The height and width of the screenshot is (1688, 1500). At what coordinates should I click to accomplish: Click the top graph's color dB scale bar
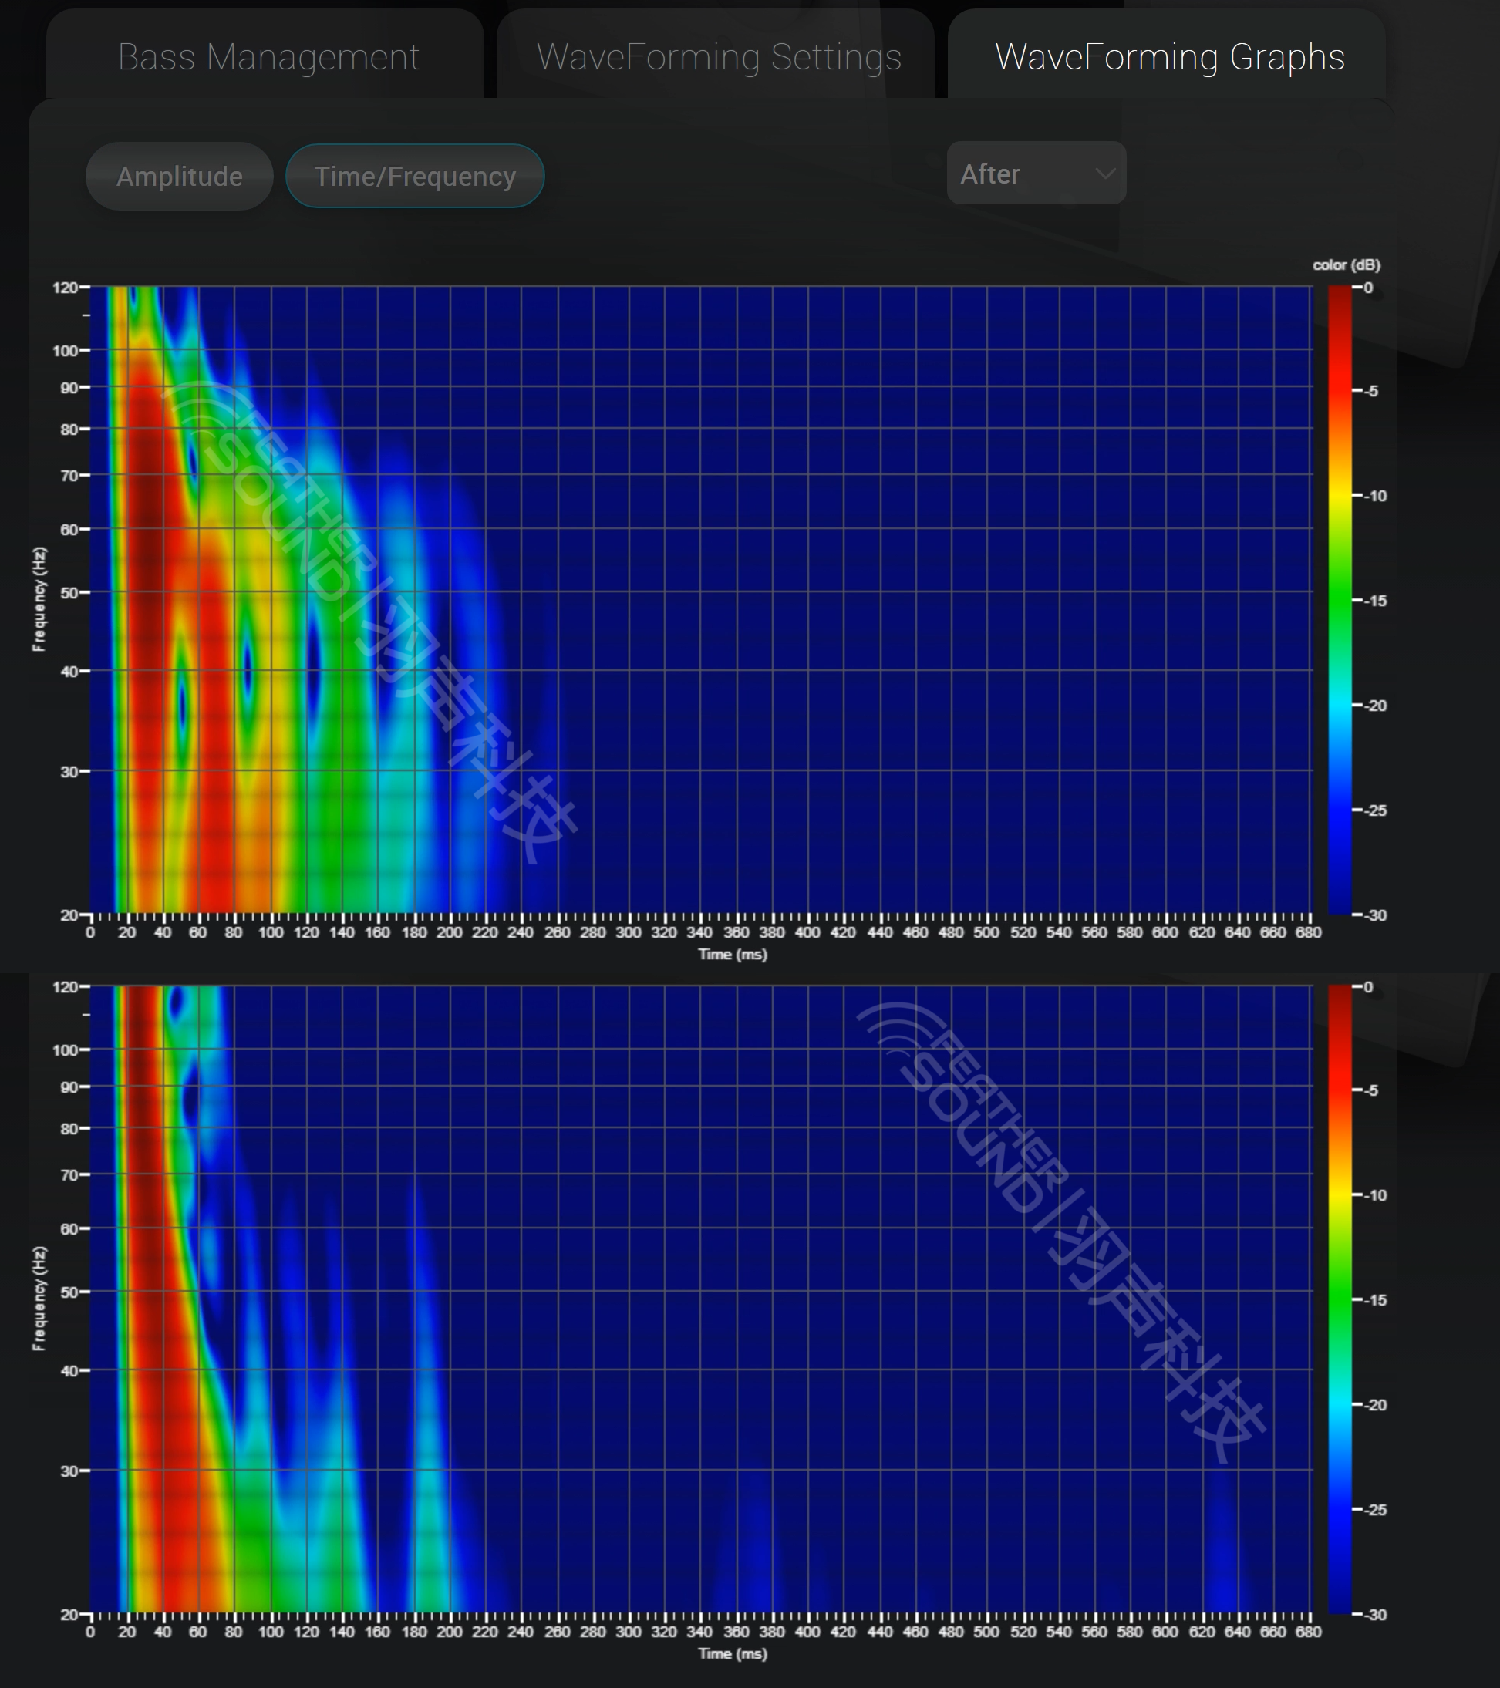(1339, 601)
